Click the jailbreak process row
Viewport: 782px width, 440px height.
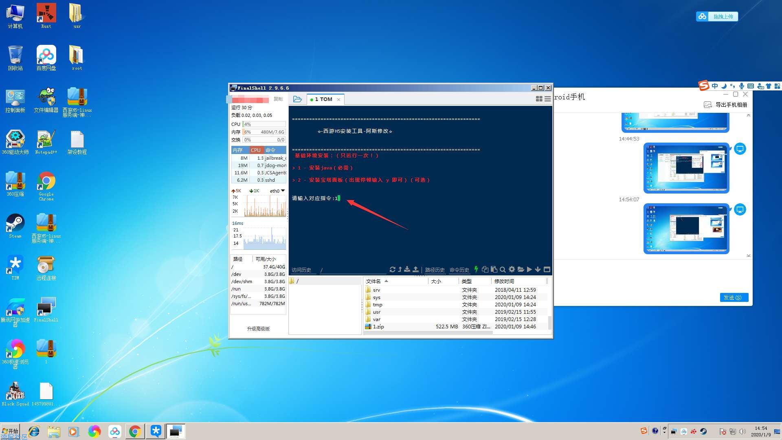click(259, 158)
